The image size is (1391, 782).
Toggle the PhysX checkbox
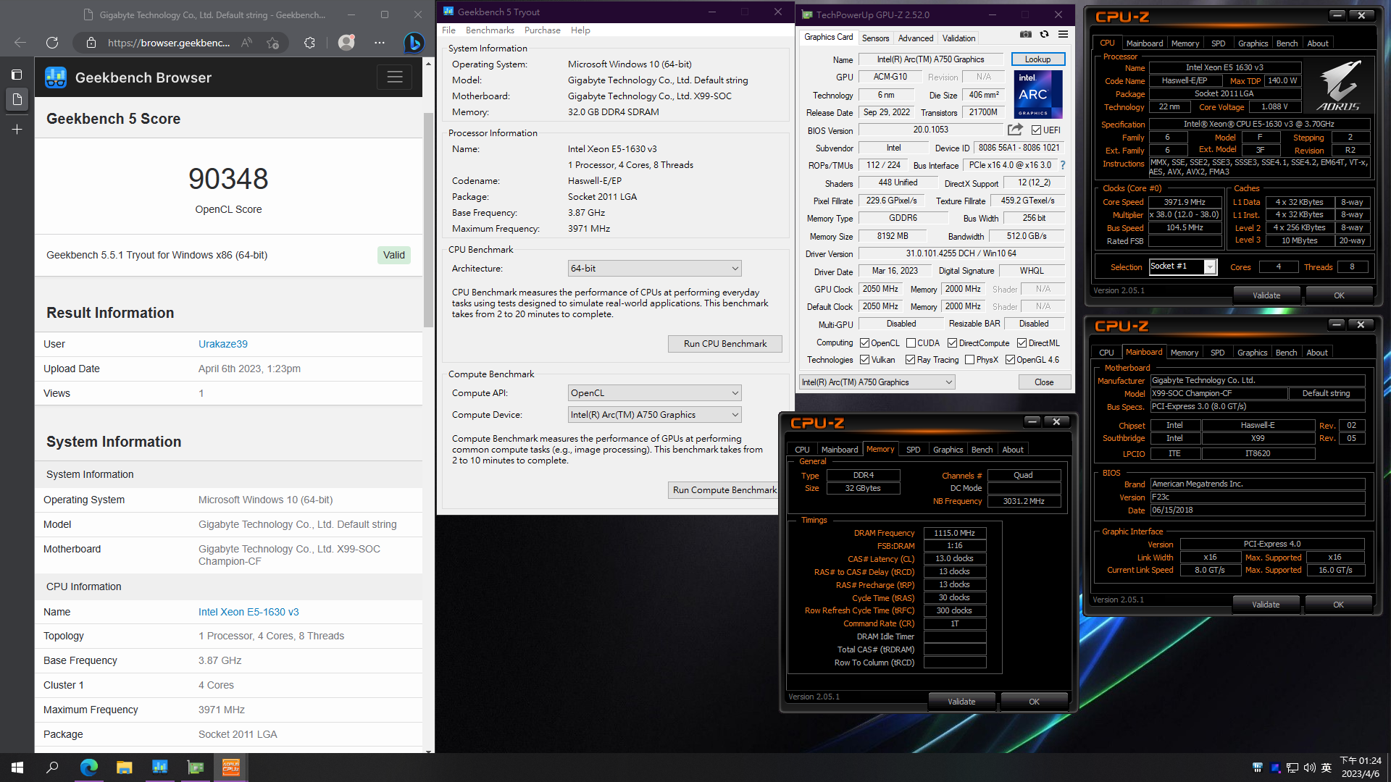(969, 360)
